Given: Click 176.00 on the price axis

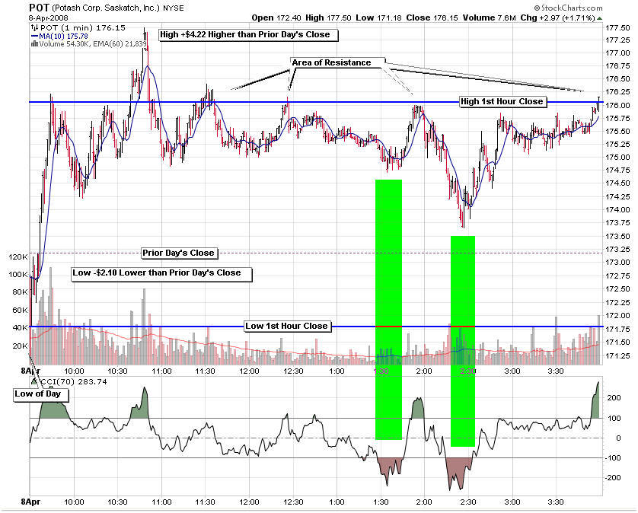Looking at the screenshot, I should click(617, 105).
